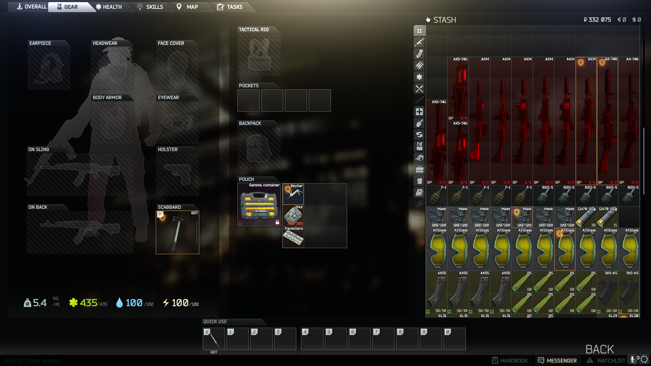Screen dimensions: 651x366
Task: Filter stash by body armor icon
Action: (419, 181)
